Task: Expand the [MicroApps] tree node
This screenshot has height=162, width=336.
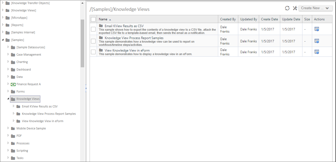Action: pyautogui.click(x=3, y=17)
